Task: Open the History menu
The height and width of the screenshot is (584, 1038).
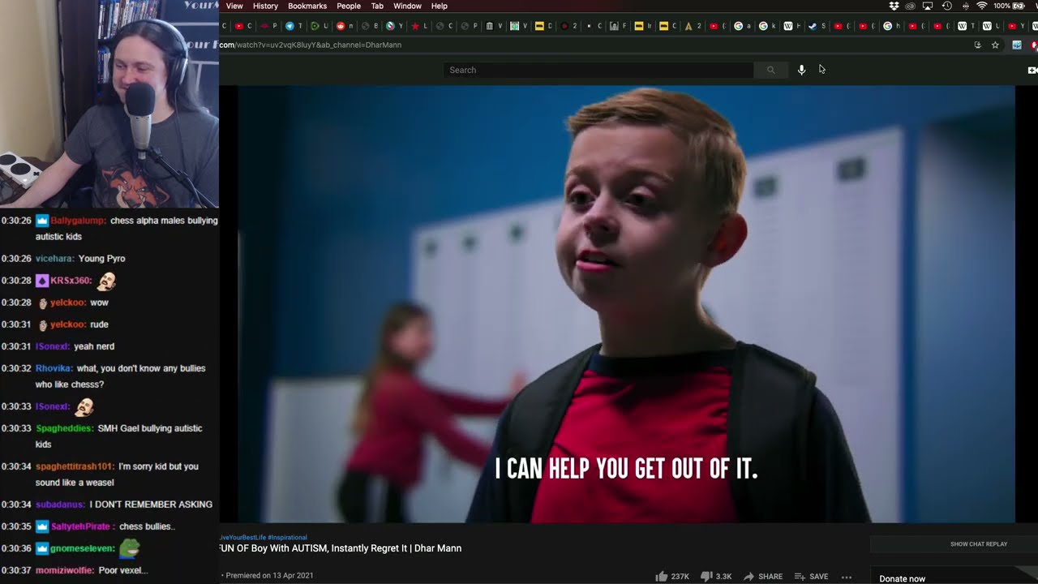Action: (x=265, y=6)
